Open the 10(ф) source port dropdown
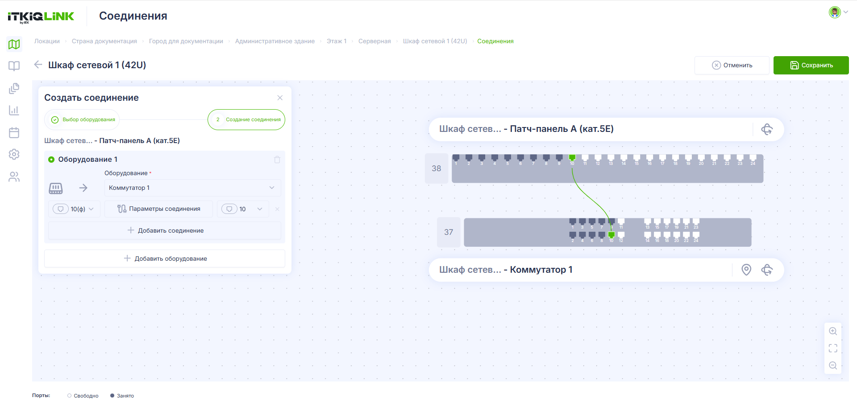The height and width of the screenshot is (410, 857). (x=74, y=209)
